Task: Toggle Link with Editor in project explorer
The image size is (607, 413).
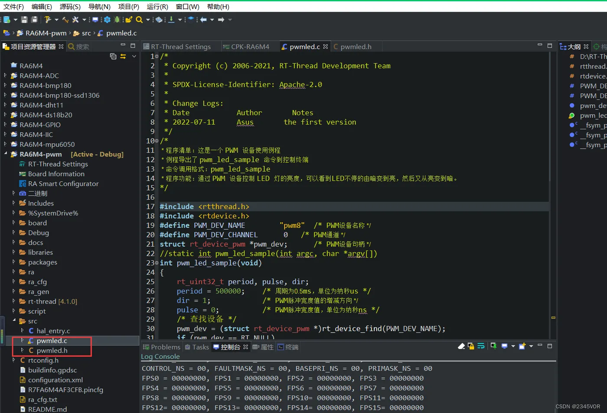Action: [x=123, y=56]
